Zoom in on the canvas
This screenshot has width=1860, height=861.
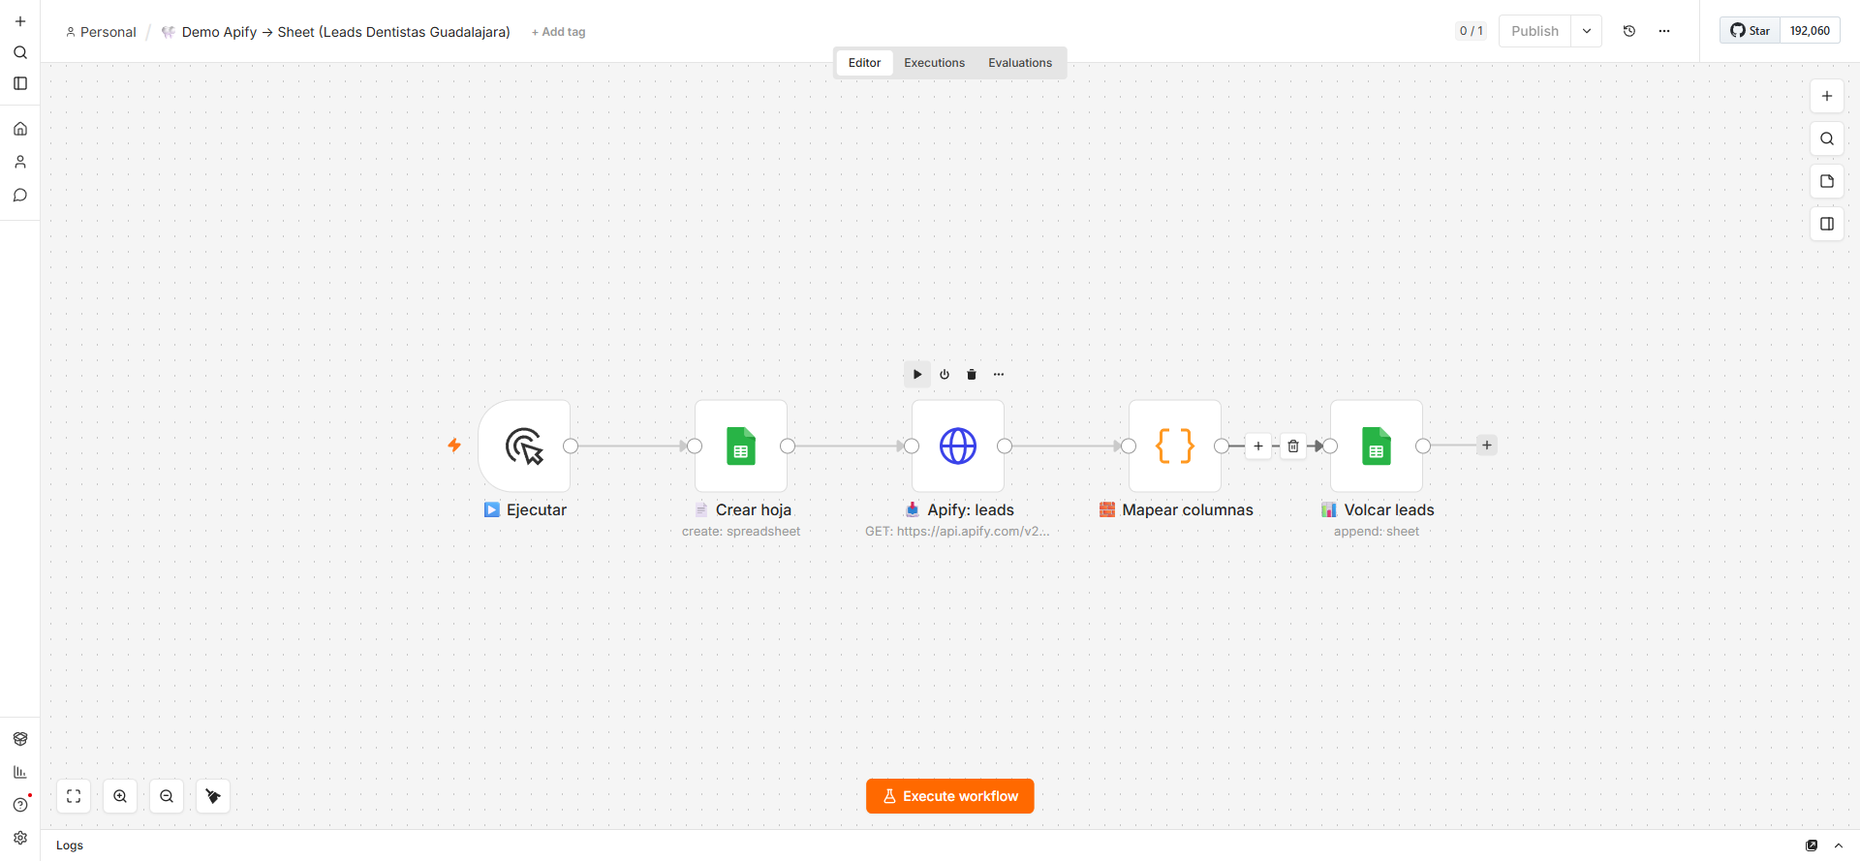click(x=120, y=796)
